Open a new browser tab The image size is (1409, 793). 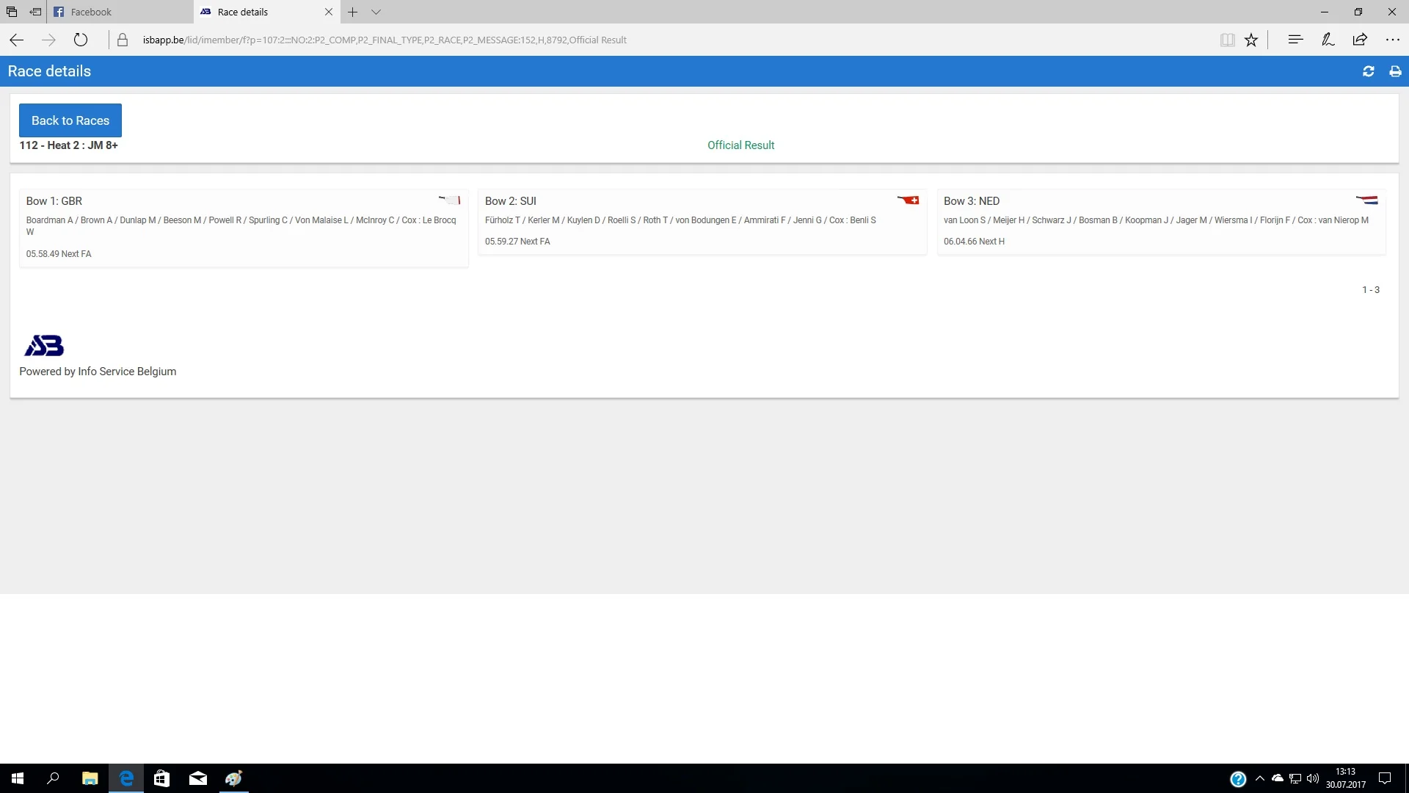pos(352,12)
